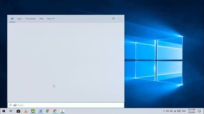Click the magnifier icon in search box
The width and height of the screenshot is (204, 114).
[x=10, y=105]
